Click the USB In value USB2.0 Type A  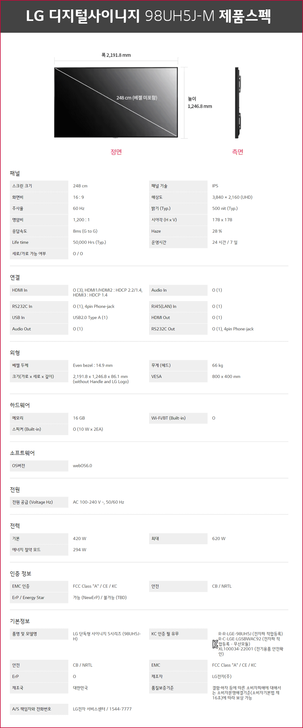click(90, 317)
